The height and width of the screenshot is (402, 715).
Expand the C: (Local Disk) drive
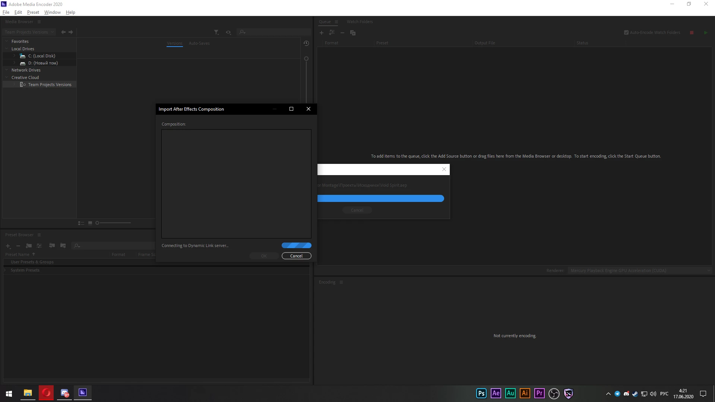(15, 56)
